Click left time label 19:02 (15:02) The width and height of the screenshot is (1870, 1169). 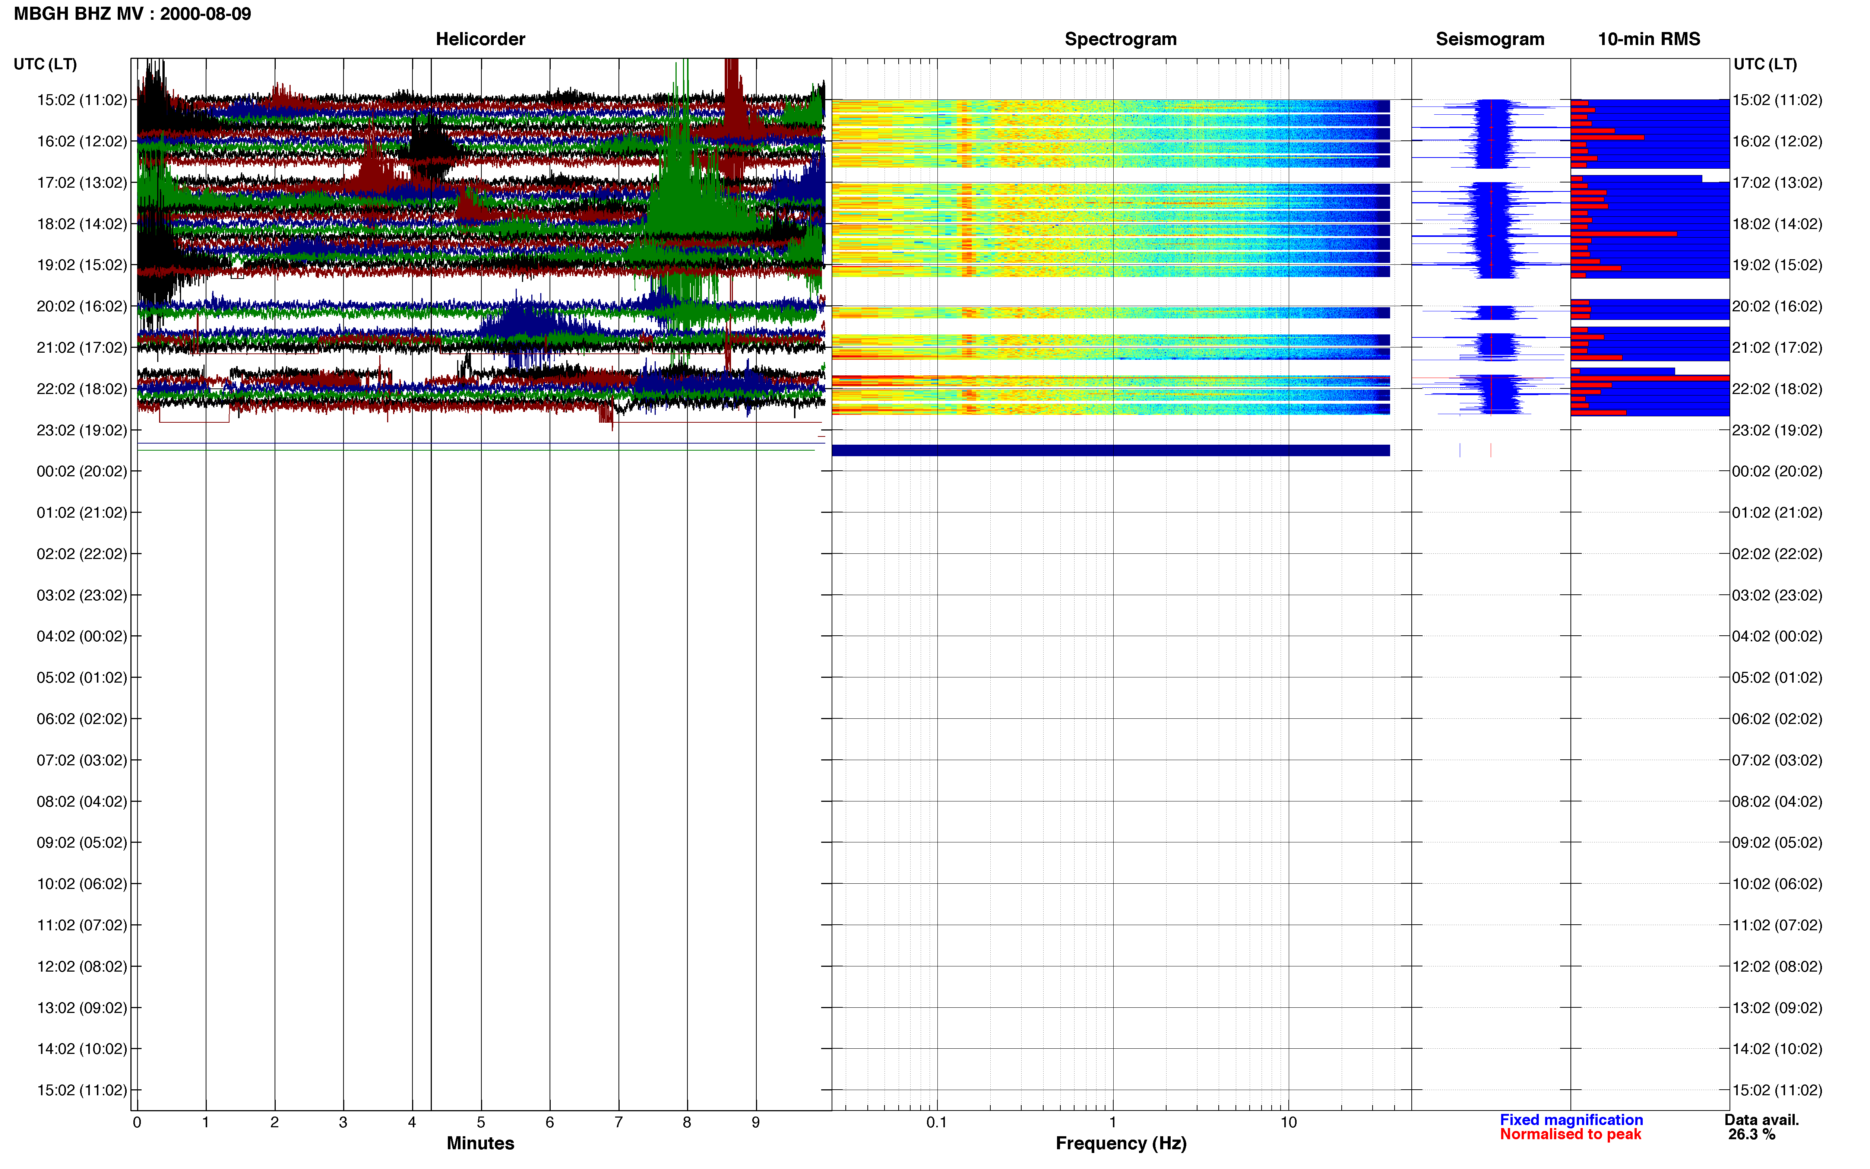(82, 265)
